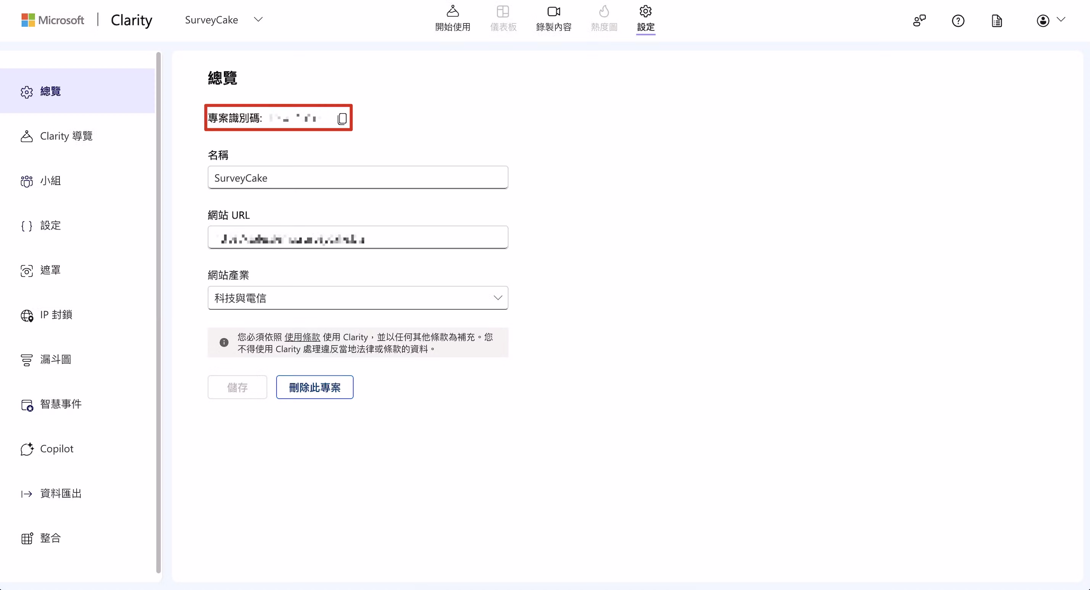
Task: Go to the 錄製內容 tab
Action: pyautogui.click(x=553, y=19)
